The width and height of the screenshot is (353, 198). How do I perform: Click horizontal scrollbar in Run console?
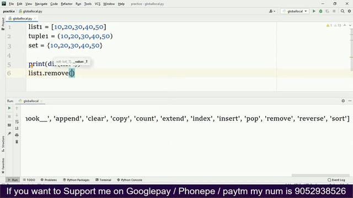coord(320,175)
